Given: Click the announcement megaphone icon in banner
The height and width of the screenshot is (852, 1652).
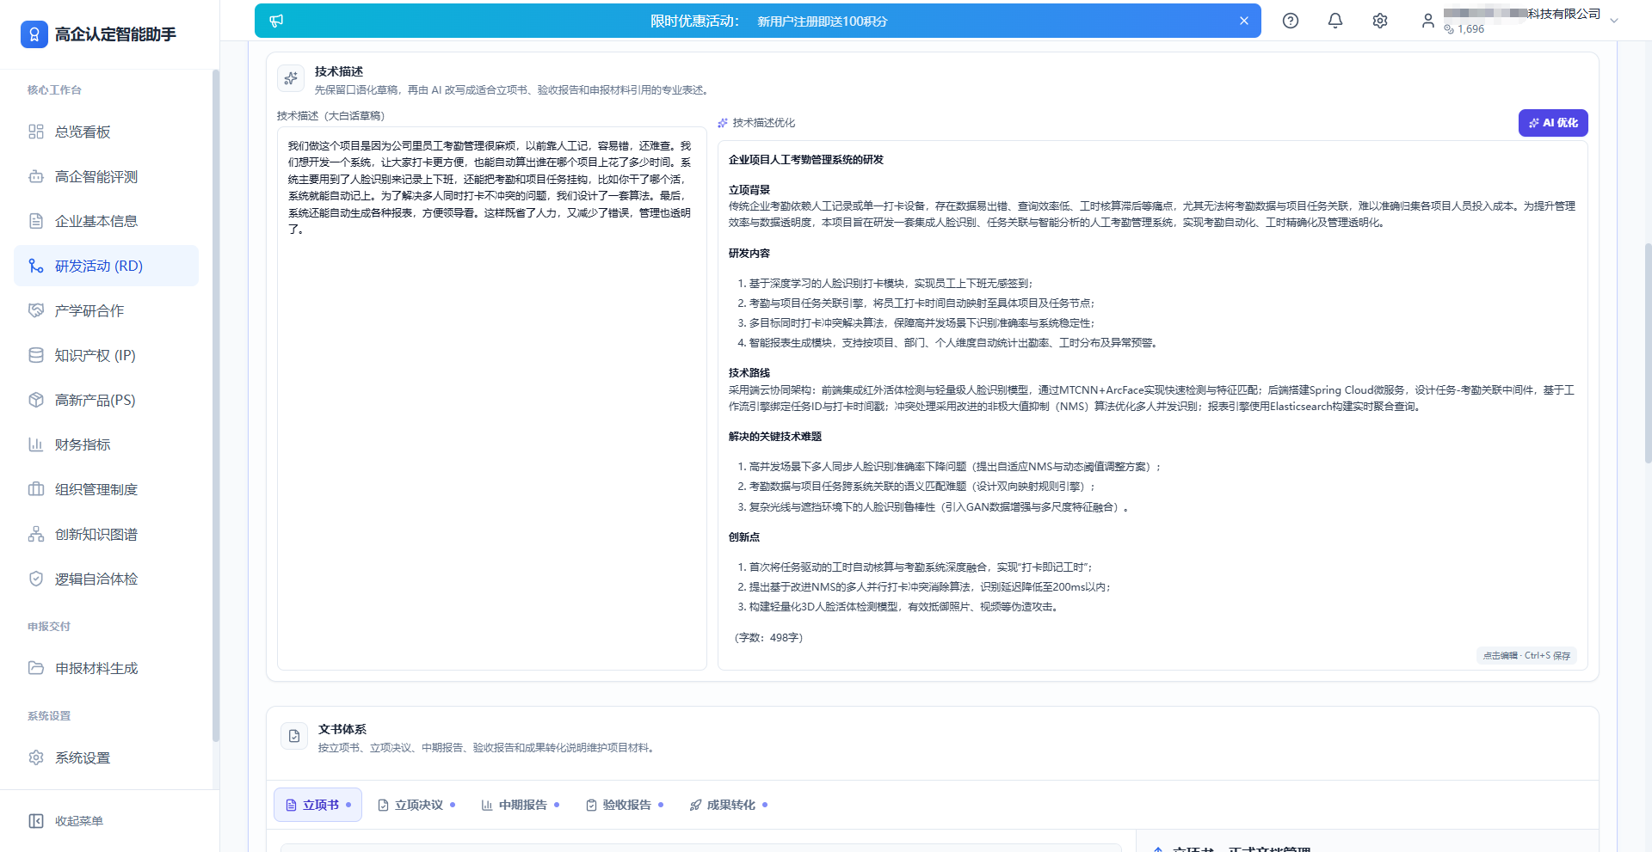Looking at the screenshot, I should [x=276, y=21].
